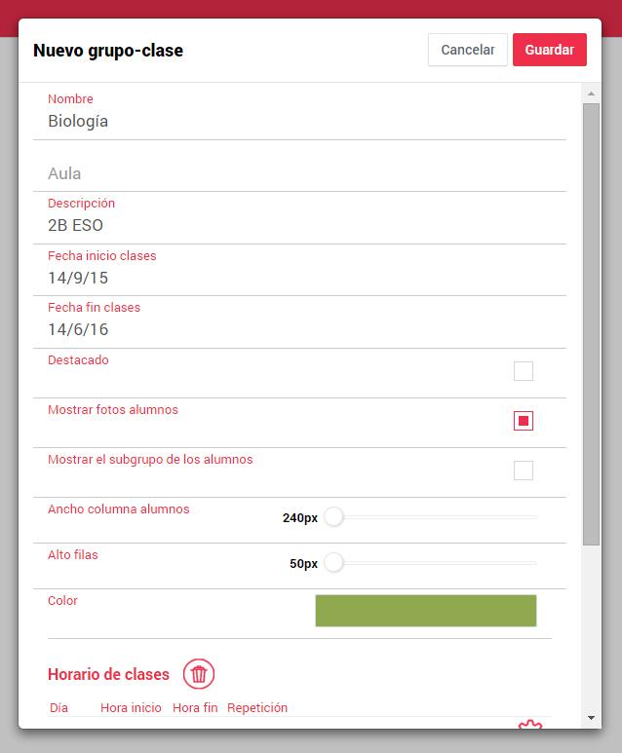Uncheck Mostrar fotos alumnos
This screenshot has height=753, width=622.
point(523,421)
